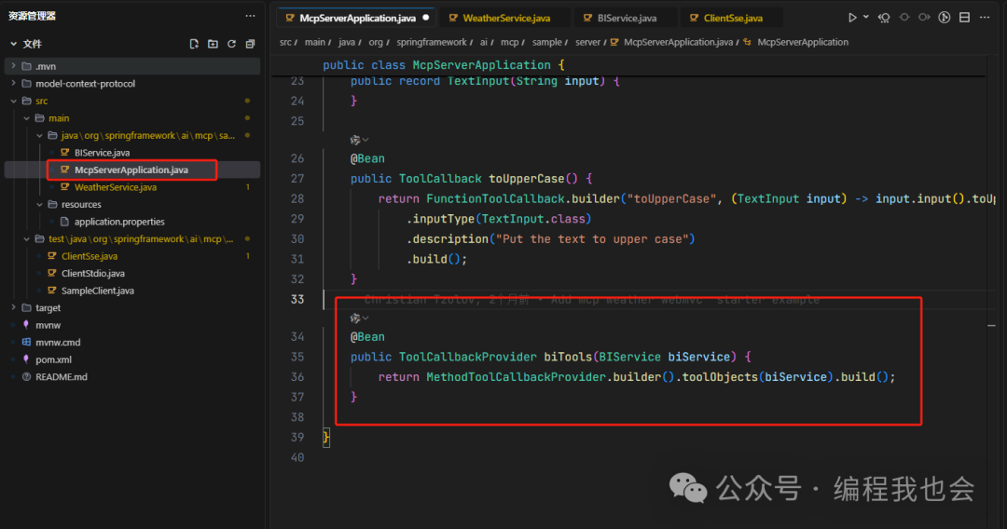
Task: Open pom.xml in the file tree
Action: [52, 359]
